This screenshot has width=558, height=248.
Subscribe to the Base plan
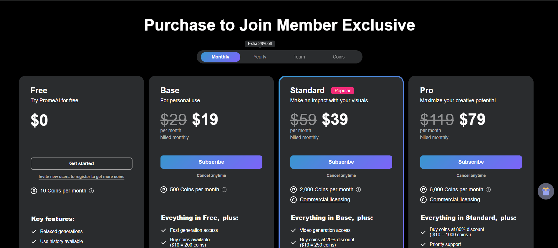211,162
